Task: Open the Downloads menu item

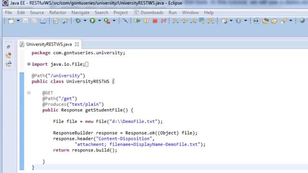Action: coord(152,12)
